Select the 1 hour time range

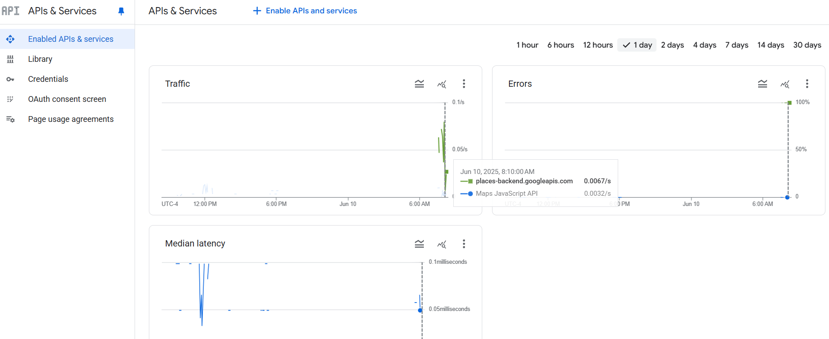[527, 45]
